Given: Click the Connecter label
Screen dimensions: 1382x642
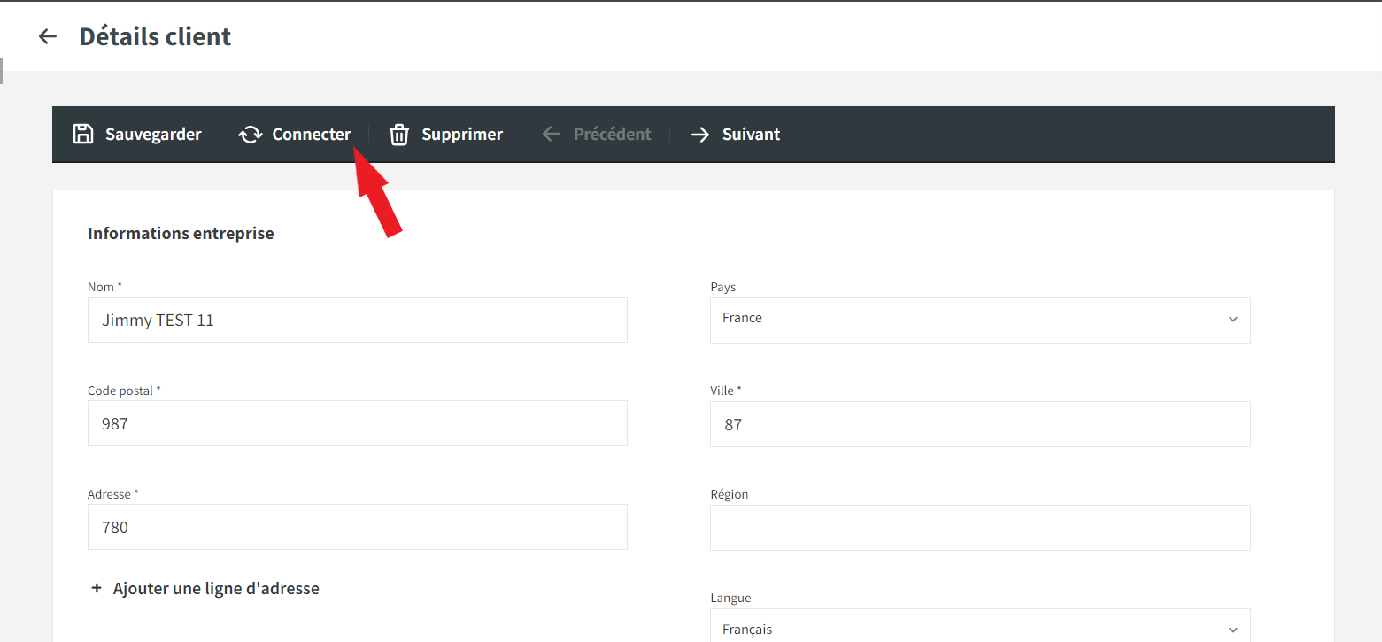Looking at the screenshot, I should coord(312,135).
